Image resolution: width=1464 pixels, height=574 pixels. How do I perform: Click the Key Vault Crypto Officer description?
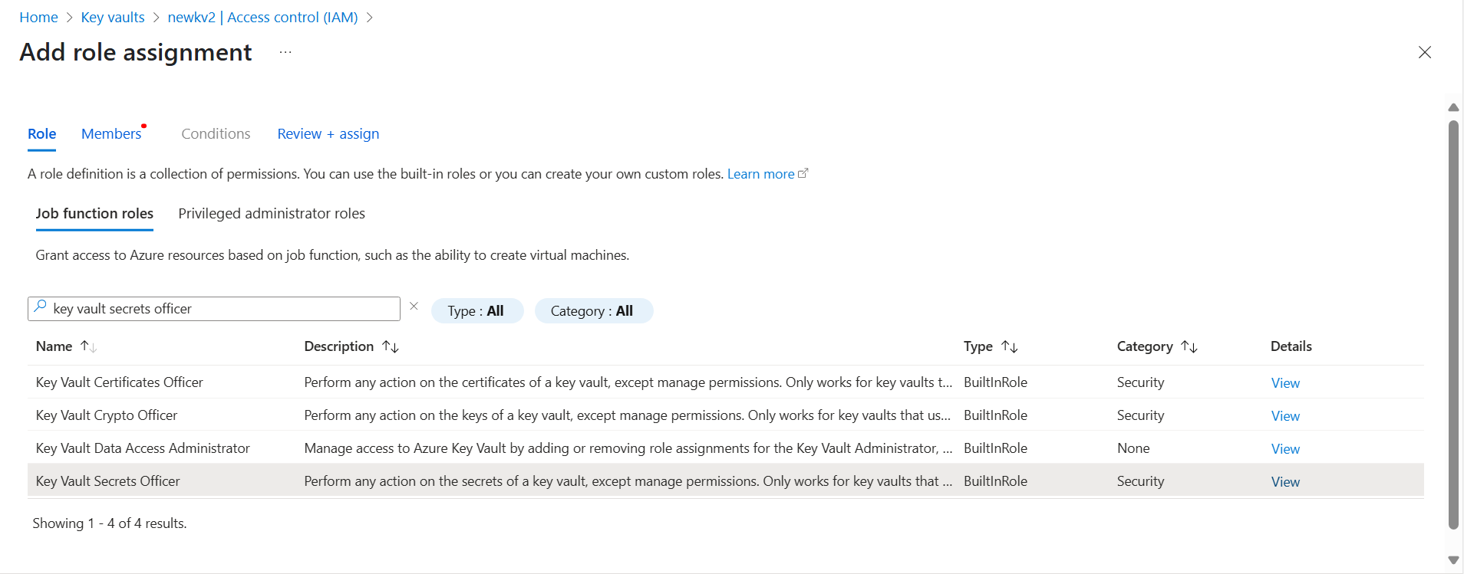pyautogui.click(x=628, y=415)
